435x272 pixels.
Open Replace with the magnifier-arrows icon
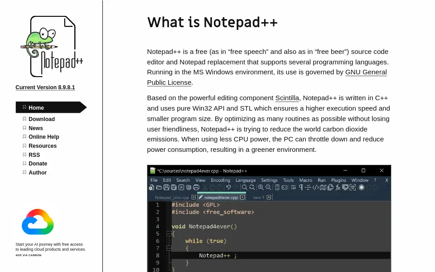(252, 187)
